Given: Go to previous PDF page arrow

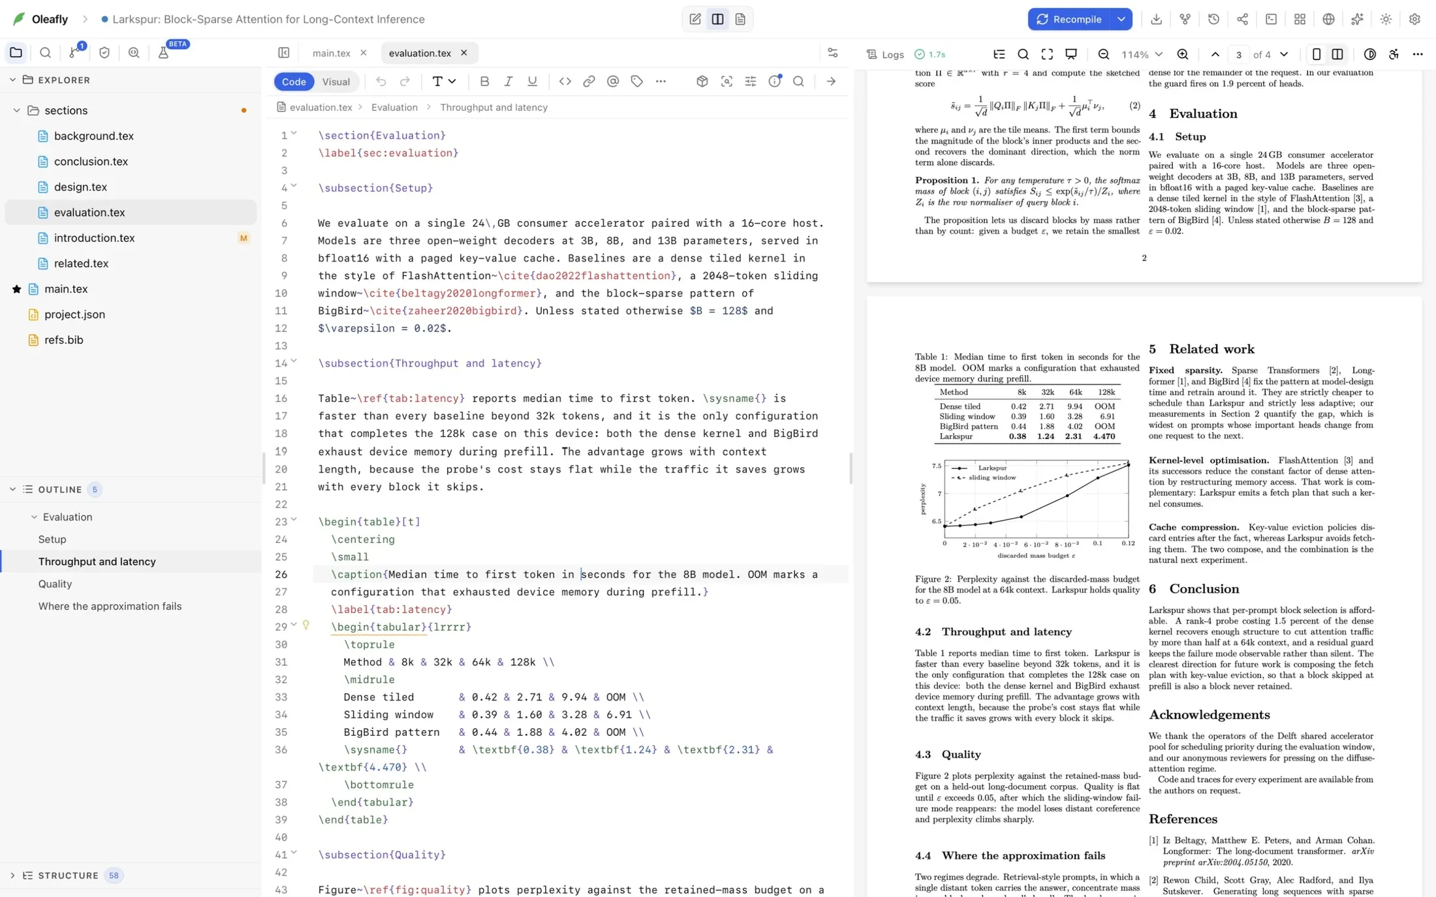Looking at the screenshot, I should (1215, 54).
